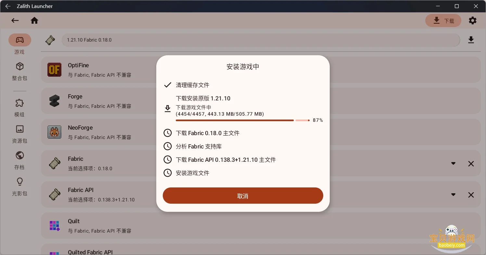The height and width of the screenshot is (255, 486).
Task: Switch to the 整合包 modpack tab
Action: (20, 72)
